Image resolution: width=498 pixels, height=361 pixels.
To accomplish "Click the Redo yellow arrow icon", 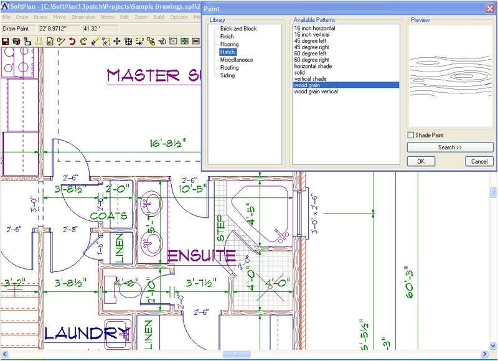I will (83, 41).
